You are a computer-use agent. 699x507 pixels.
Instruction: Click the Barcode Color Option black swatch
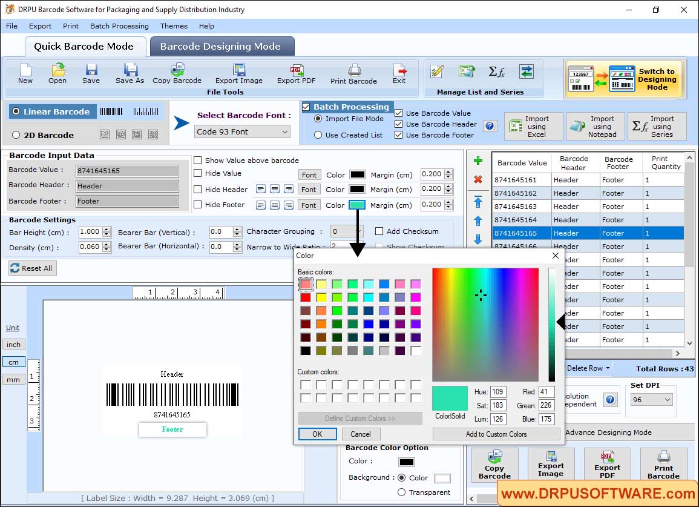[407, 462]
